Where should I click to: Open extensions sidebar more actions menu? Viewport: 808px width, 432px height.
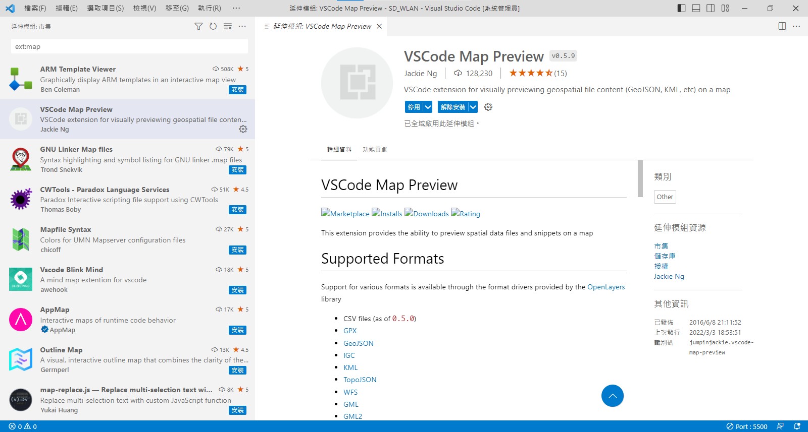(242, 26)
